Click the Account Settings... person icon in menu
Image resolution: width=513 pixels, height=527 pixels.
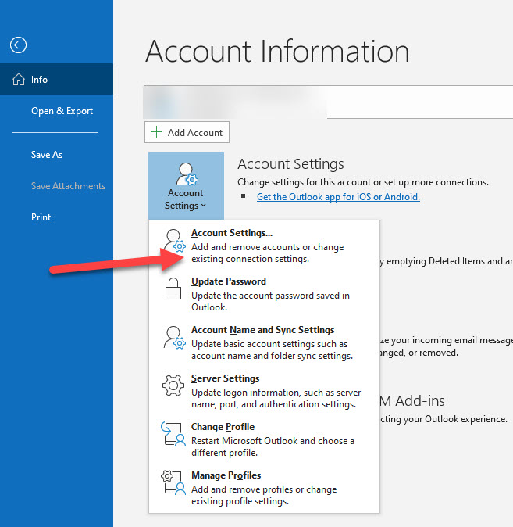(174, 241)
